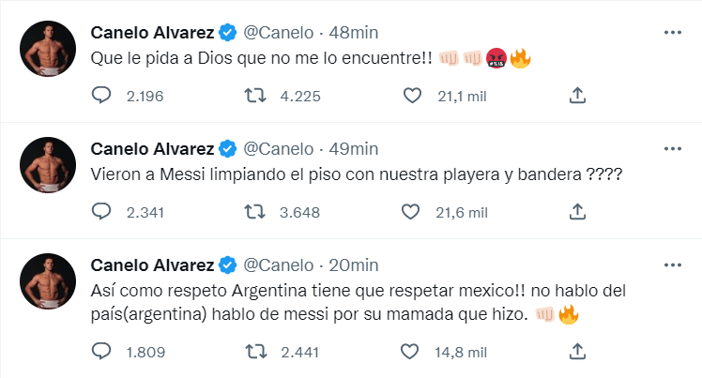The image size is (702, 378).
Task: Open more options on the 48min tweet
Action: [672, 32]
